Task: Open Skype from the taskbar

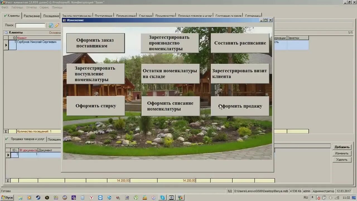Action: point(163,198)
